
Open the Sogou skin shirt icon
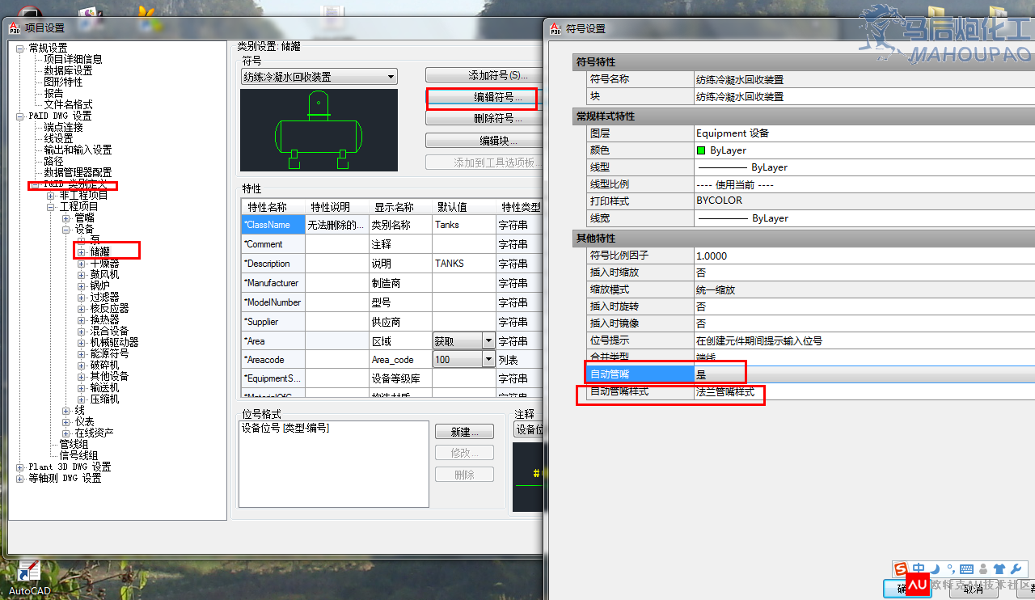pos(999,569)
